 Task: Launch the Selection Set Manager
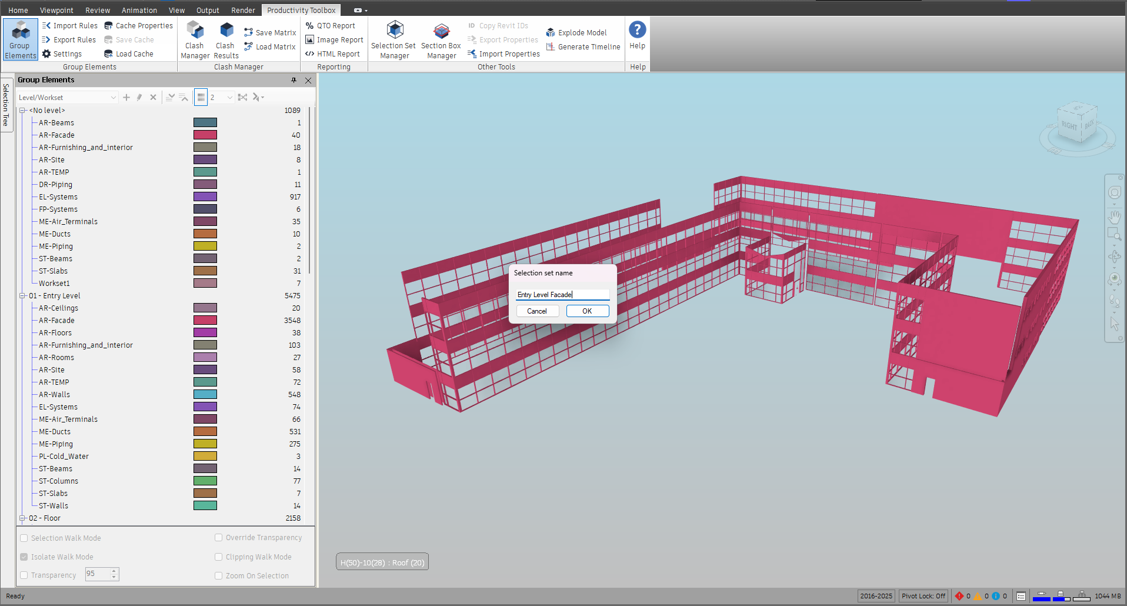point(394,39)
